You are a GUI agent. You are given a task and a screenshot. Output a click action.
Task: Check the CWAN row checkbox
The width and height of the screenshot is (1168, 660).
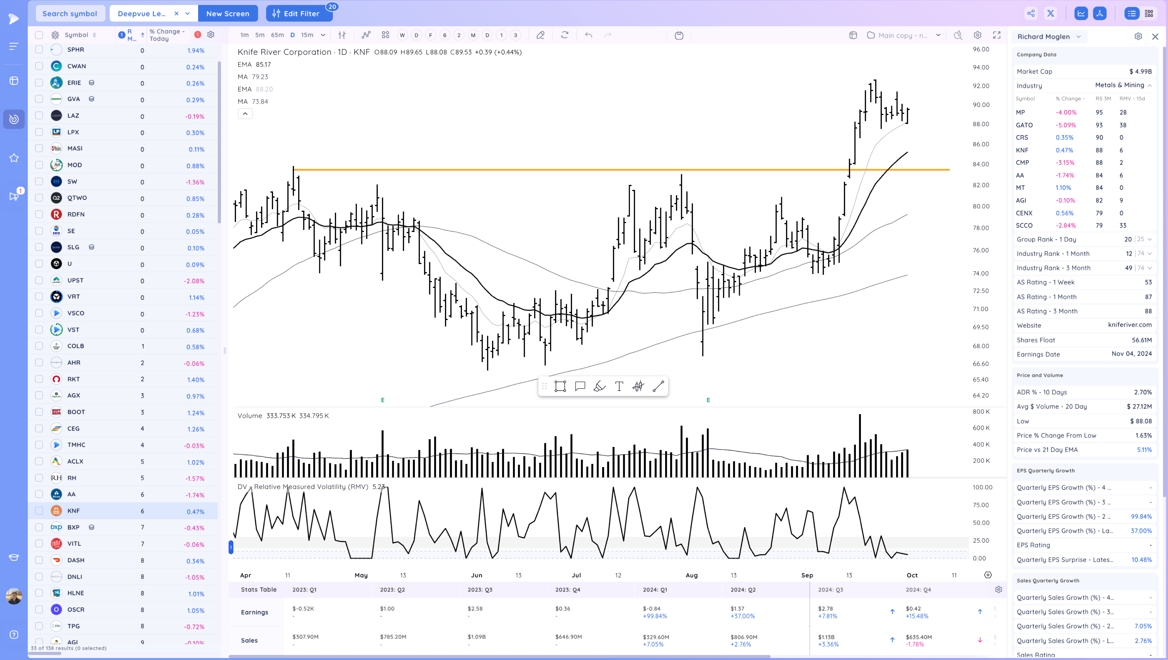pos(39,66)
